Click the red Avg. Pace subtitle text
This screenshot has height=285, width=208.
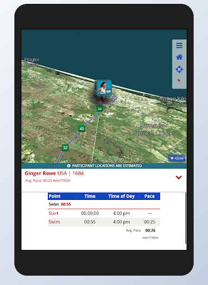pos(48,180)
